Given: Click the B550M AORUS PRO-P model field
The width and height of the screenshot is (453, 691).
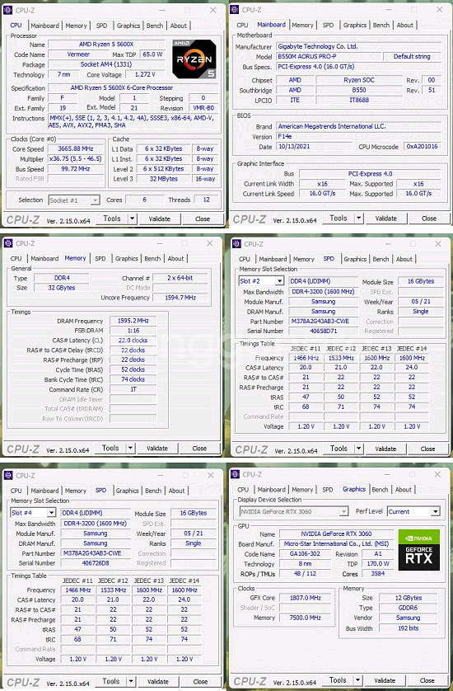Looking at the screenshot, I should pyautogui.click(x=328, y=57).
